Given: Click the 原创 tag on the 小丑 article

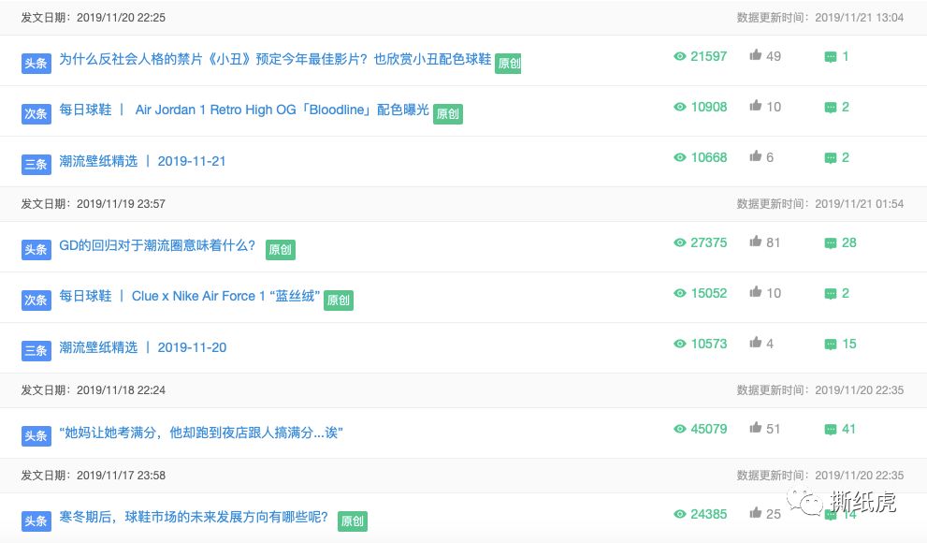Looking at the screenshot, I should coord(508,63).
